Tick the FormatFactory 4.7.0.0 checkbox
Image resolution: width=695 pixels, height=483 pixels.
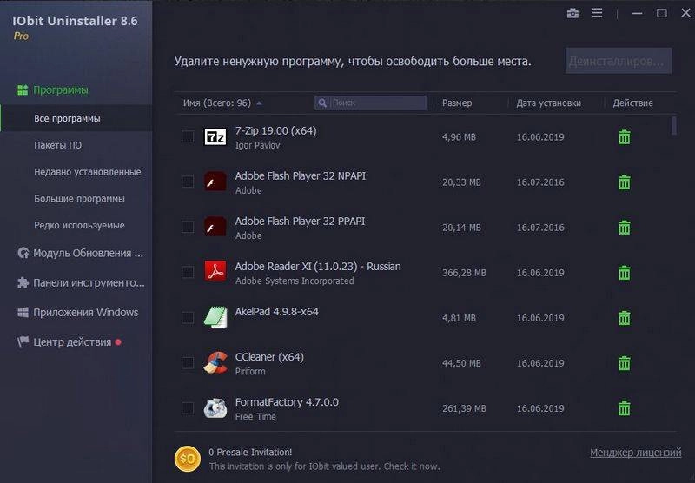point(188,407)
